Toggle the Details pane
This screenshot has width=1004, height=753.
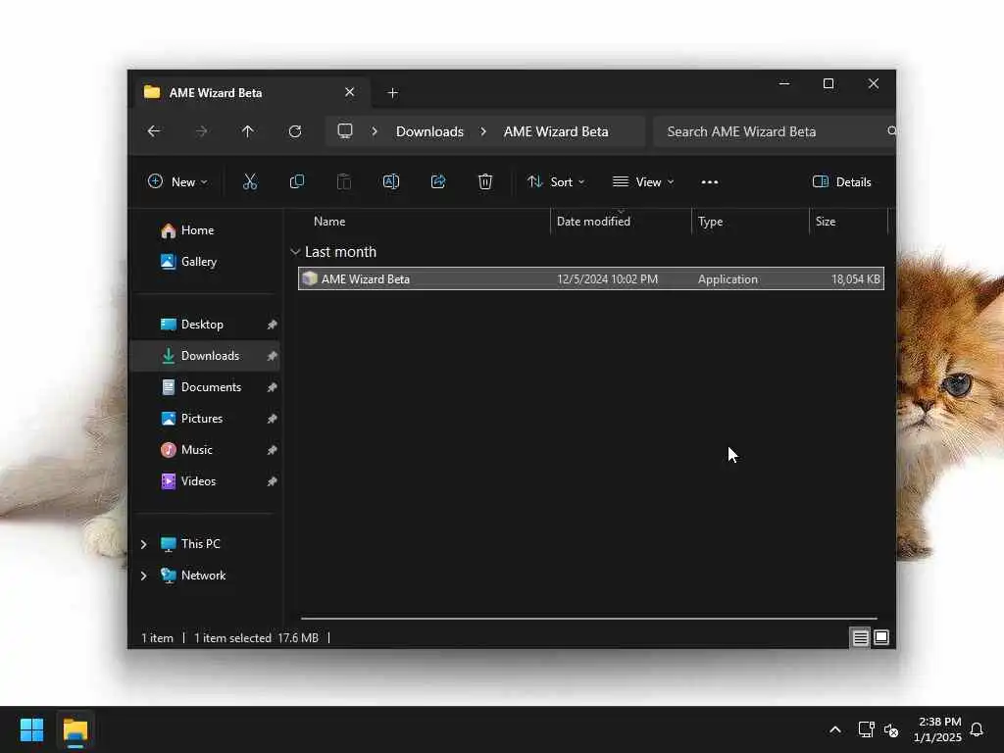click(x=841, y=181)
